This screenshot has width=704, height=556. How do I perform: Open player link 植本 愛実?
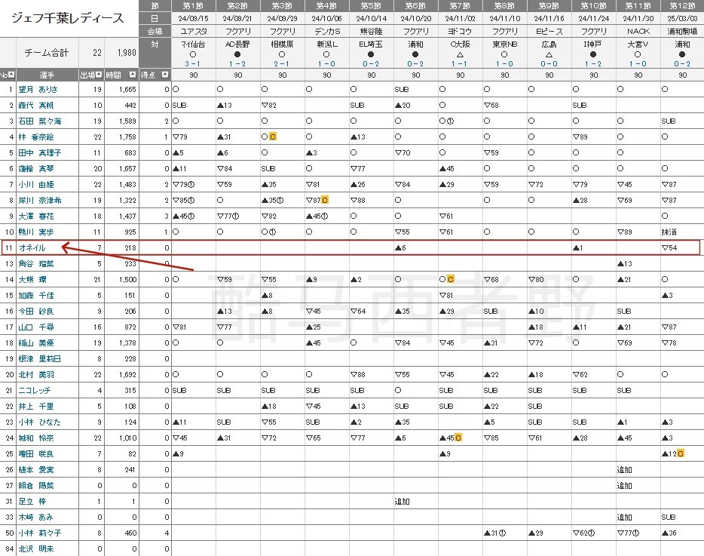(36, 469)
